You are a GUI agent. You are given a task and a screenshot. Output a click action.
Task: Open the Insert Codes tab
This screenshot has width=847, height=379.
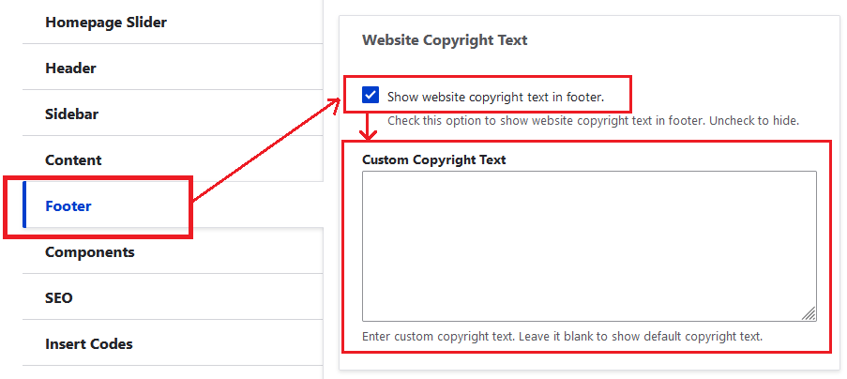88,343
